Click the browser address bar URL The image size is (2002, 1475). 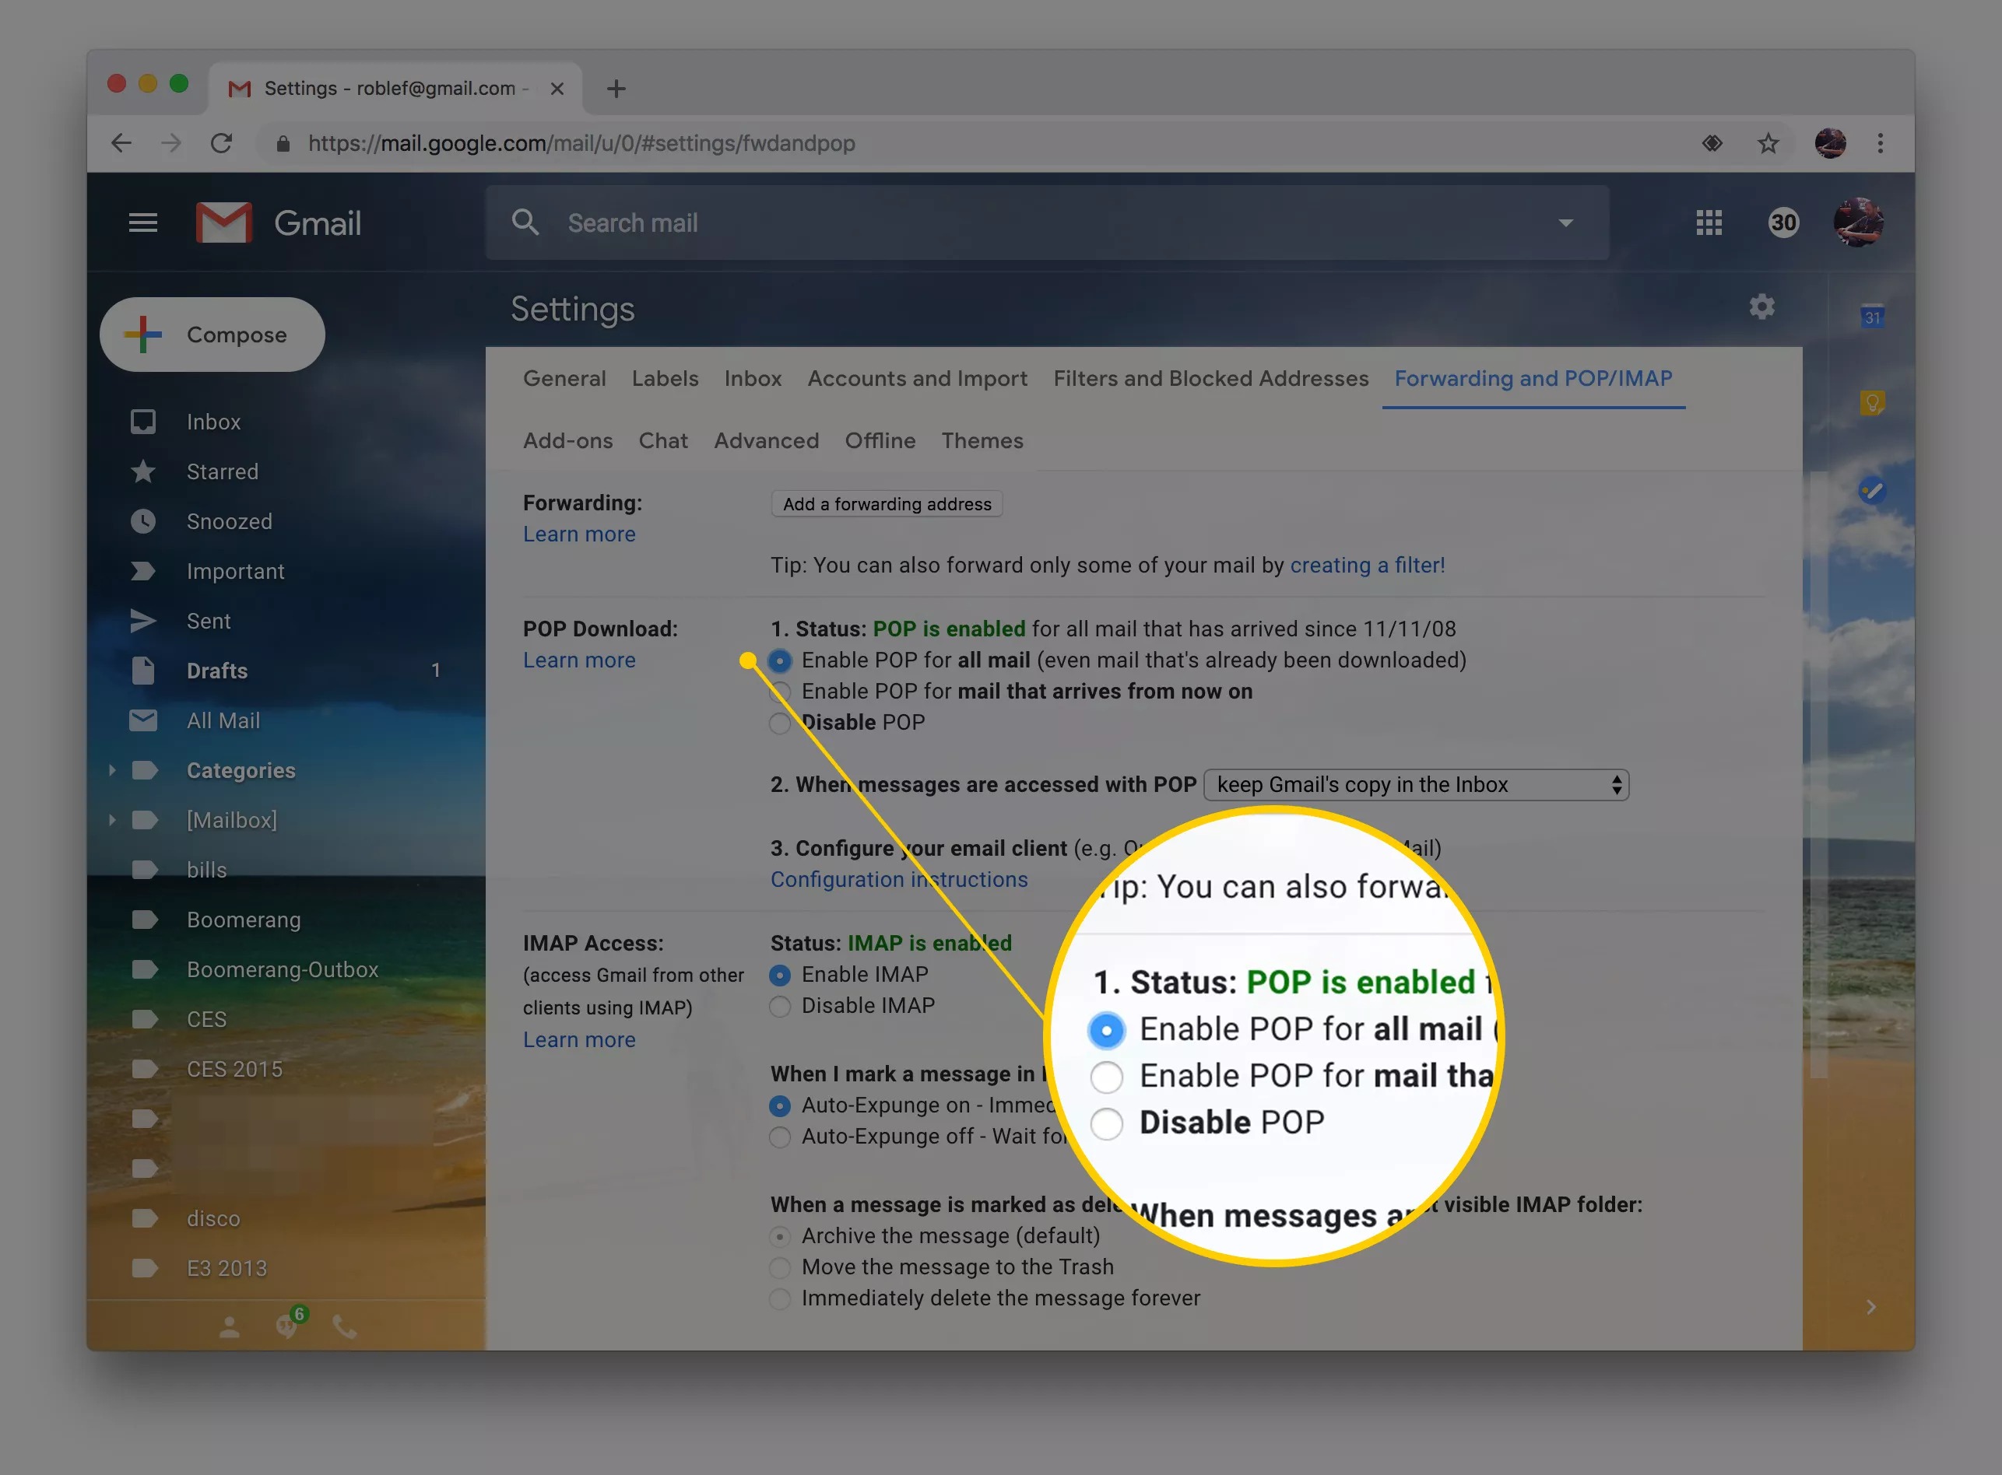point(581,143)
